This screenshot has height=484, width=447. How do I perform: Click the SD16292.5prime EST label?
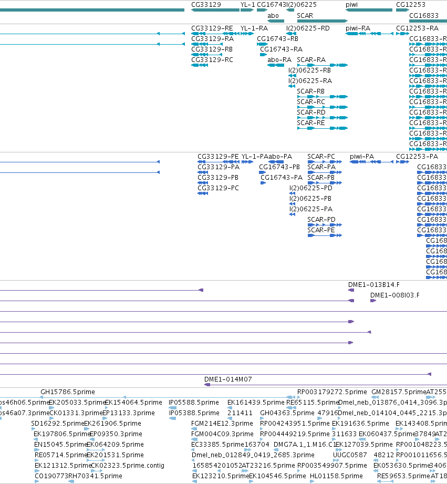58,423
